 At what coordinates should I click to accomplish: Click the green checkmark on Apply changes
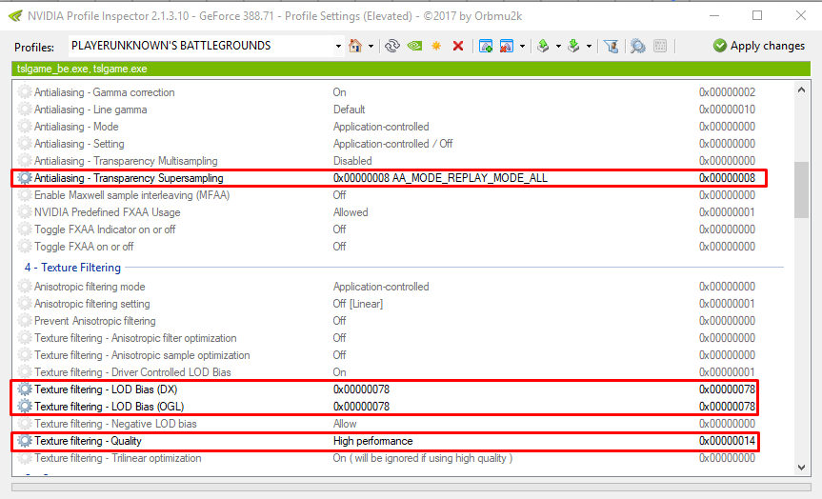tap(720, 46)
